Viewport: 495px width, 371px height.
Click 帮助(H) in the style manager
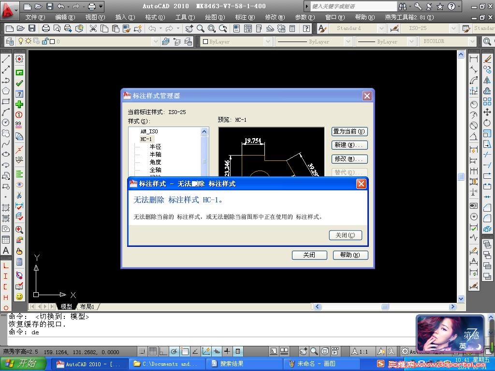[x=350, y=255]
